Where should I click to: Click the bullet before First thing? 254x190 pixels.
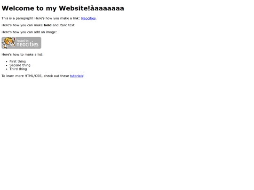pos(7,61)
